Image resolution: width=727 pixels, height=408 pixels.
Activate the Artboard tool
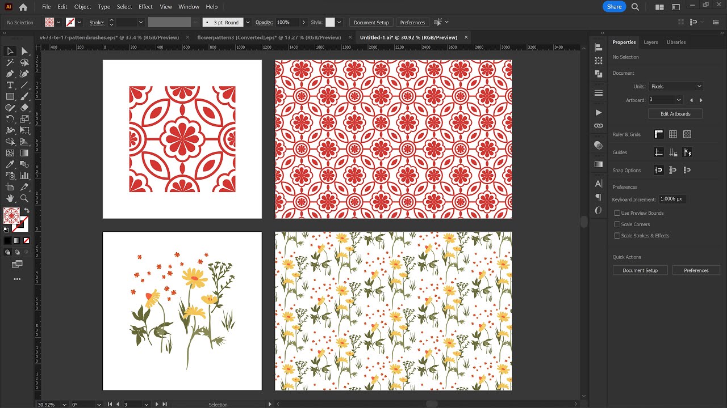coord(10,187)
